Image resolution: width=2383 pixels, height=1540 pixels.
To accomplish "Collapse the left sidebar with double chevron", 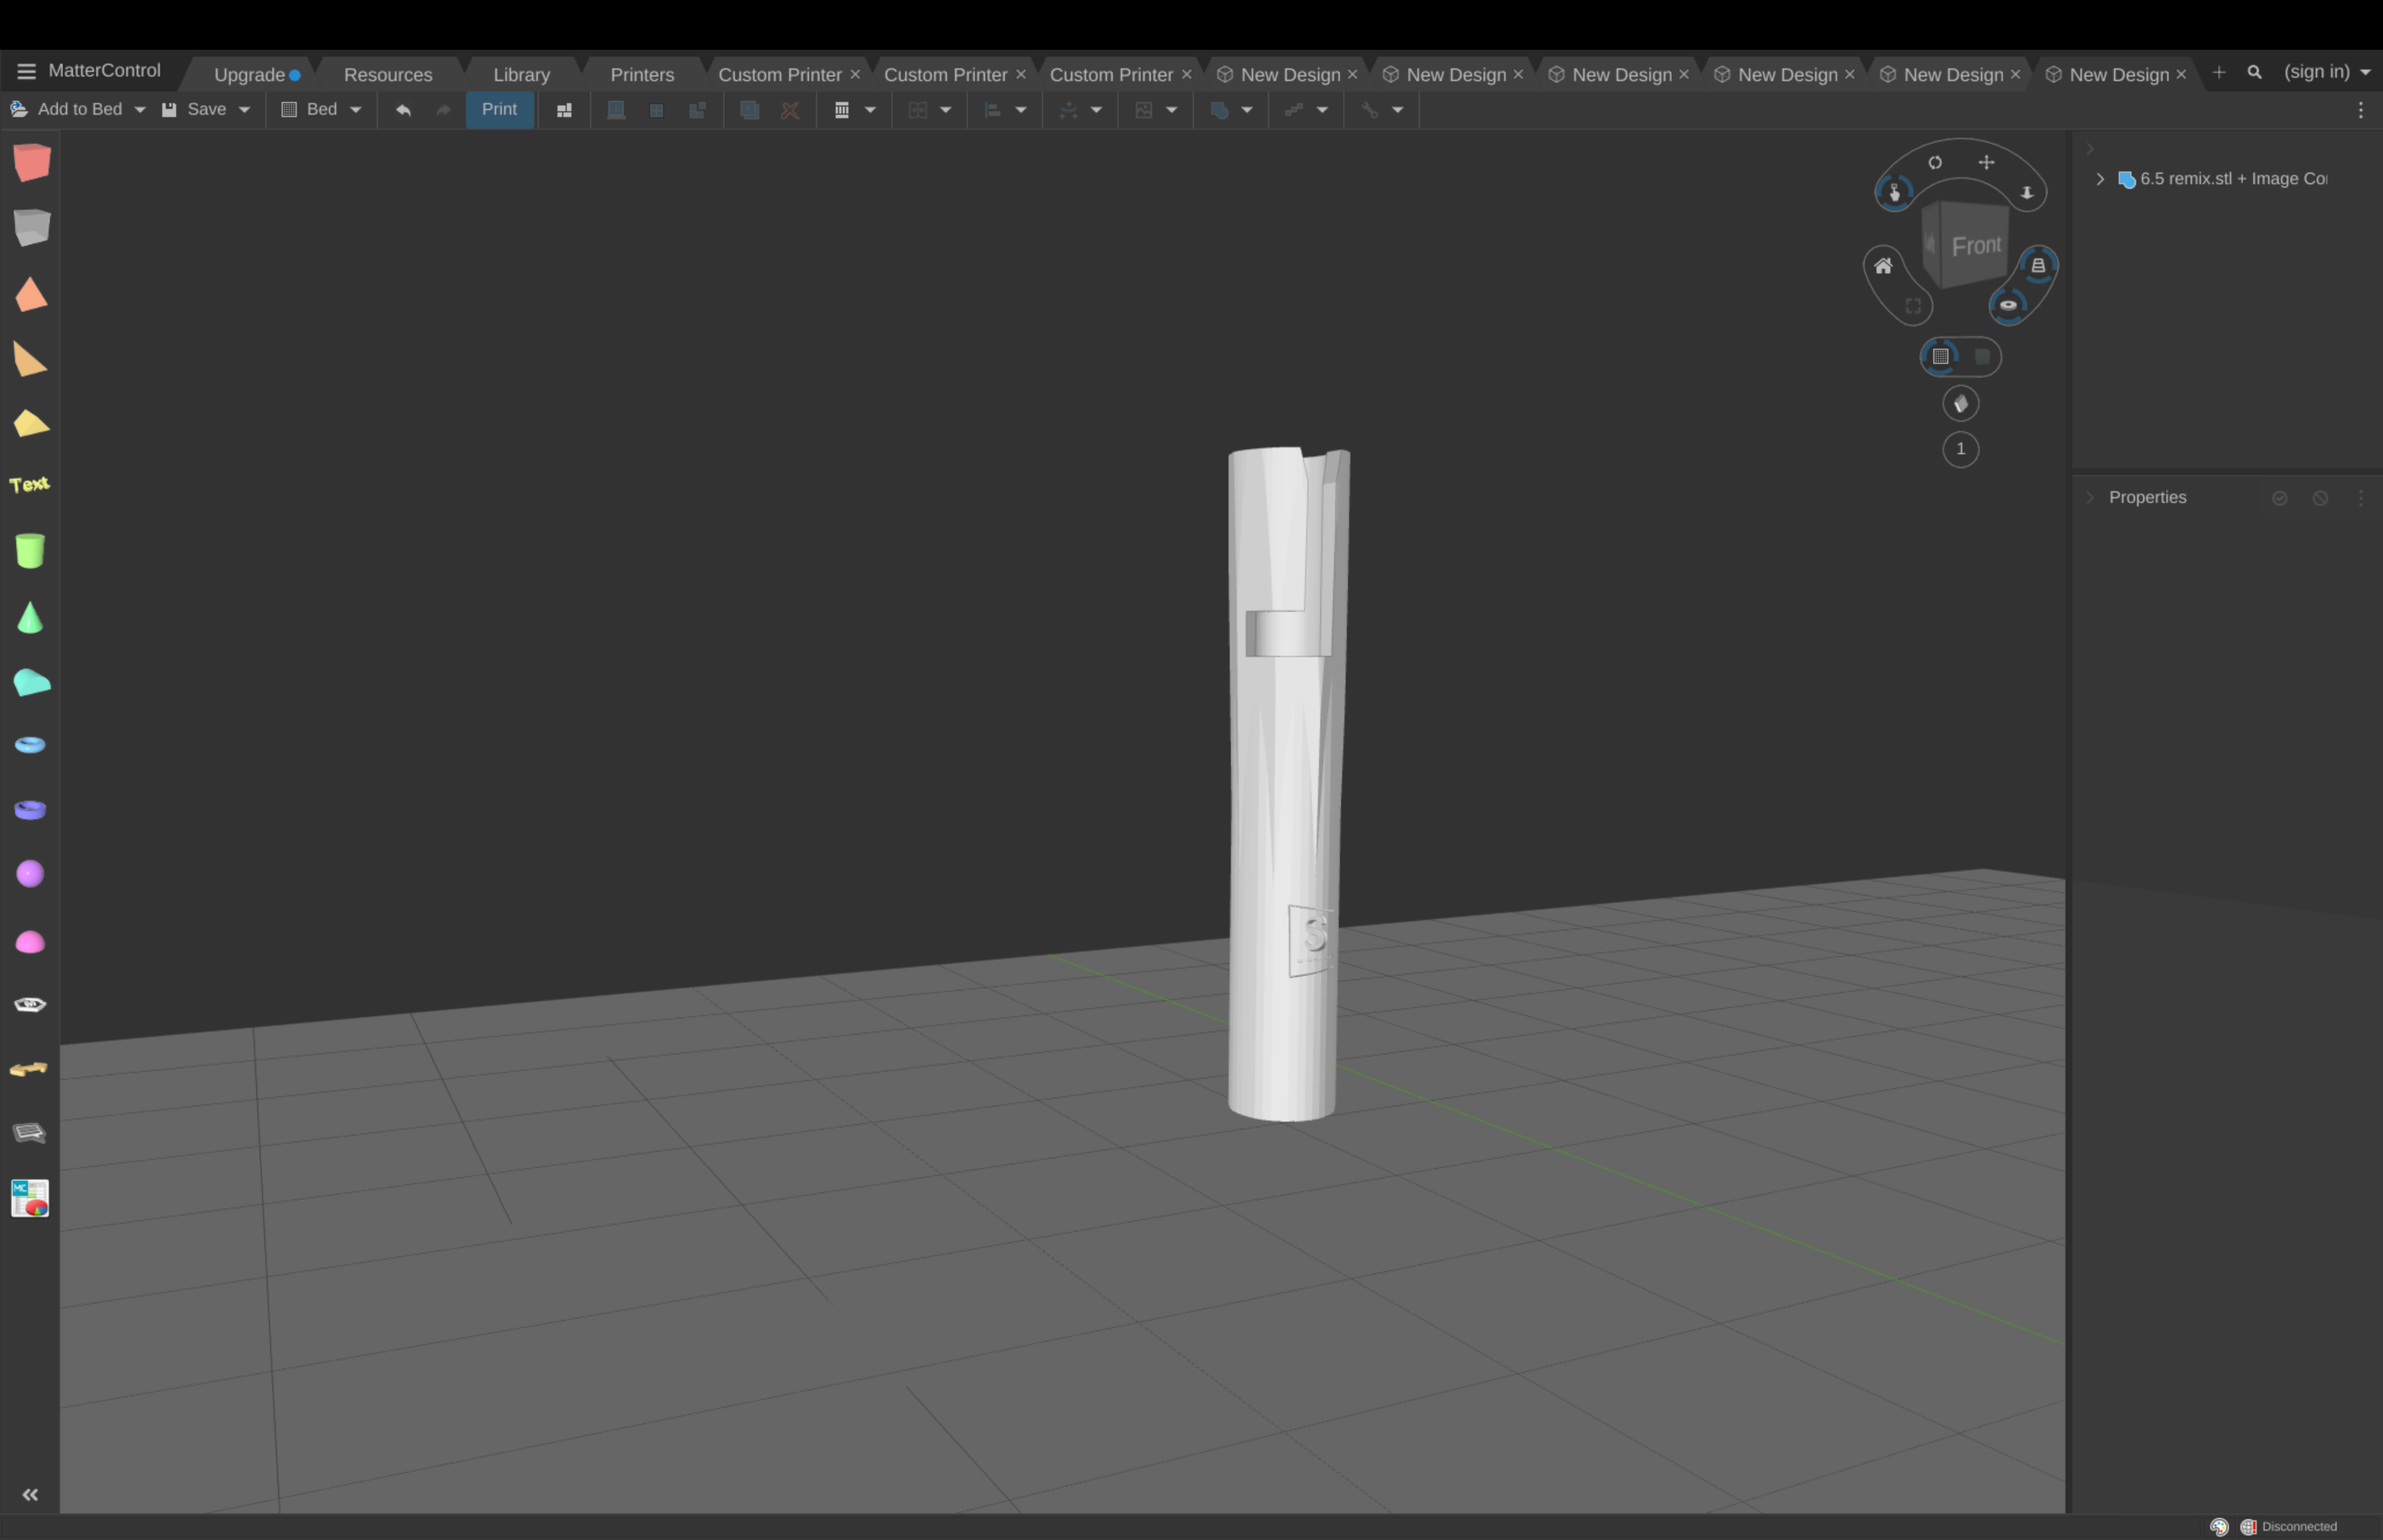I will click(x=30, y=1495).
